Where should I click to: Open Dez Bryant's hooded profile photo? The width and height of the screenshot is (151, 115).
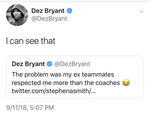click(17, 15)
